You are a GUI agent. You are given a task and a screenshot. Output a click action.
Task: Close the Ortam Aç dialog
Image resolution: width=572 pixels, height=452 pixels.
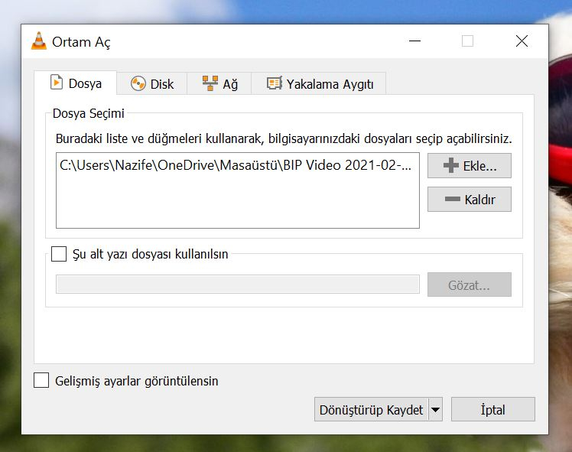point(522,41)
